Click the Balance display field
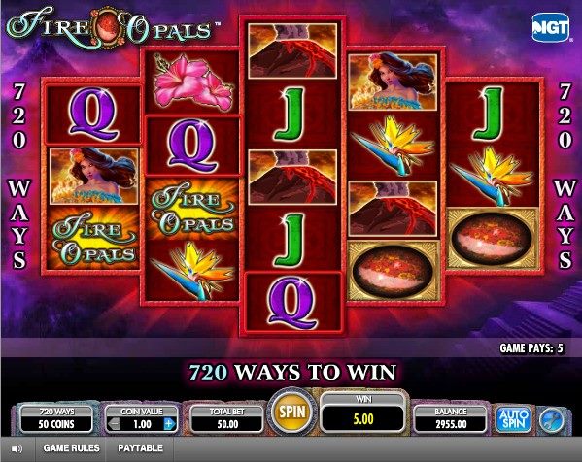Screen dimensions: 582x462 (x=451, y=419)
